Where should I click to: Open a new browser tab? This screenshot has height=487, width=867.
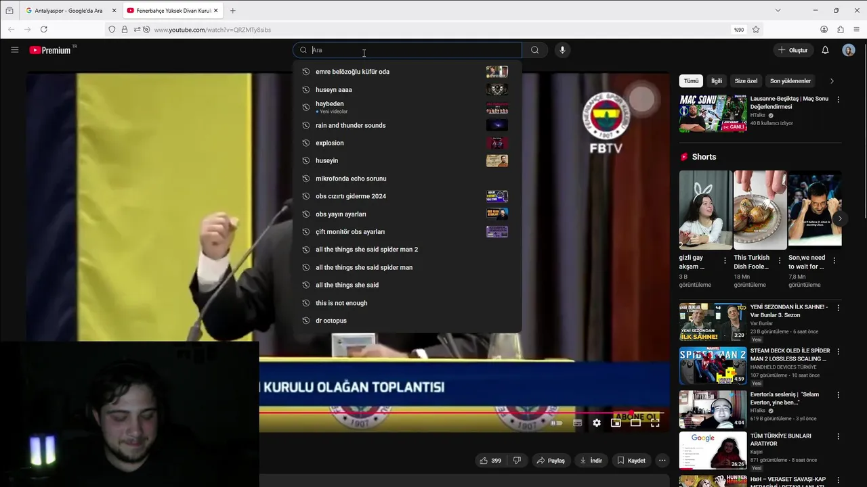[232, 10]
